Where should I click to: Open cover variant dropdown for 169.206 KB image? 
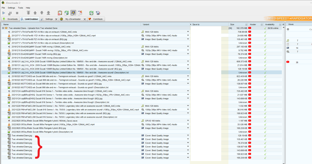(x=188, y=158)
